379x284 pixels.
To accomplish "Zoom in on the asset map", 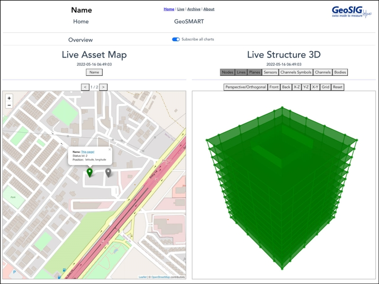I will click(x=9, y=98).
